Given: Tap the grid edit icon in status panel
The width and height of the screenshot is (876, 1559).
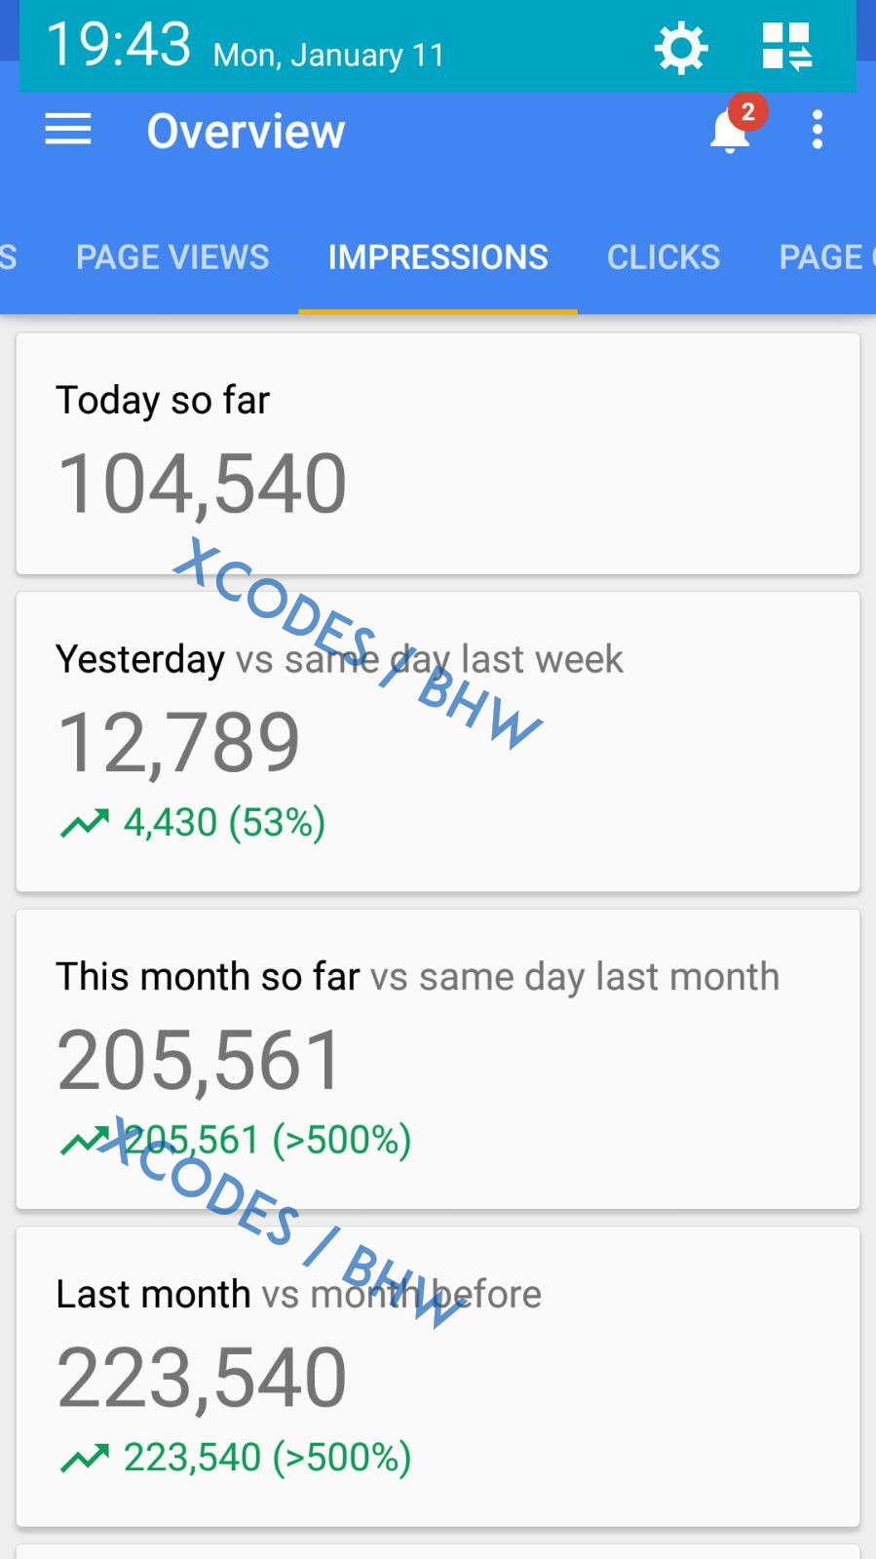Looking at the screenshot, I should [x=786, y=47].
